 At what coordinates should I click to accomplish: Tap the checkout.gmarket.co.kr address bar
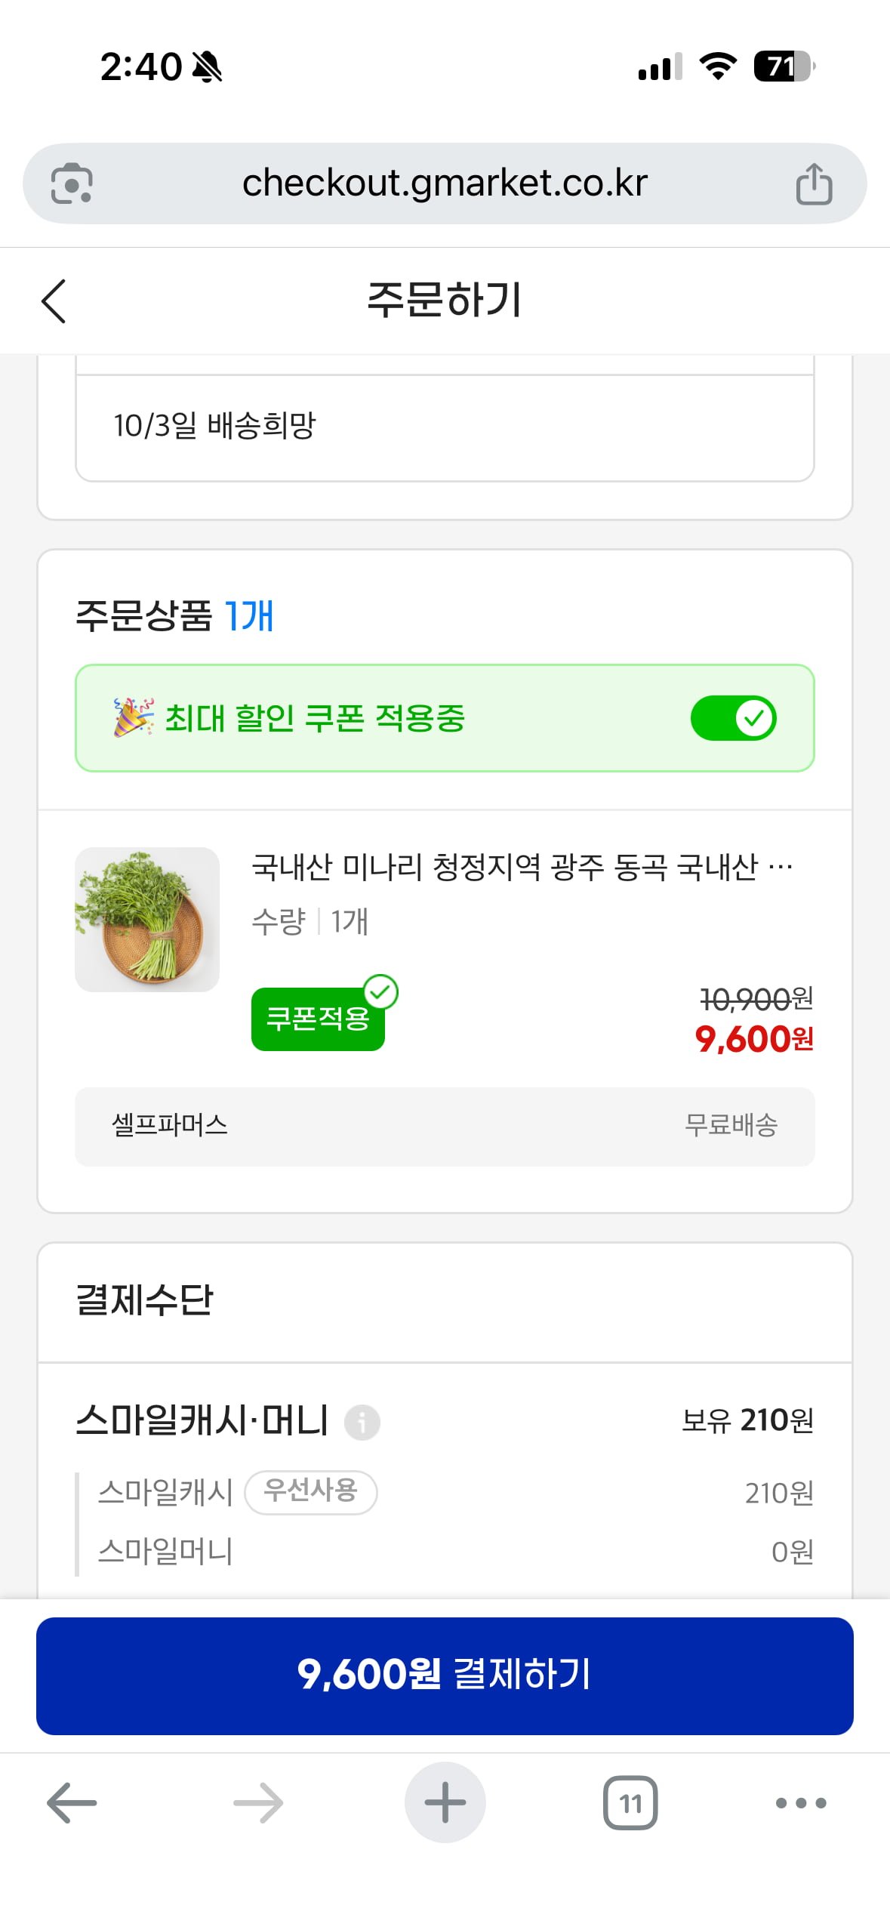pyautogui.click(x=445, y=183)
